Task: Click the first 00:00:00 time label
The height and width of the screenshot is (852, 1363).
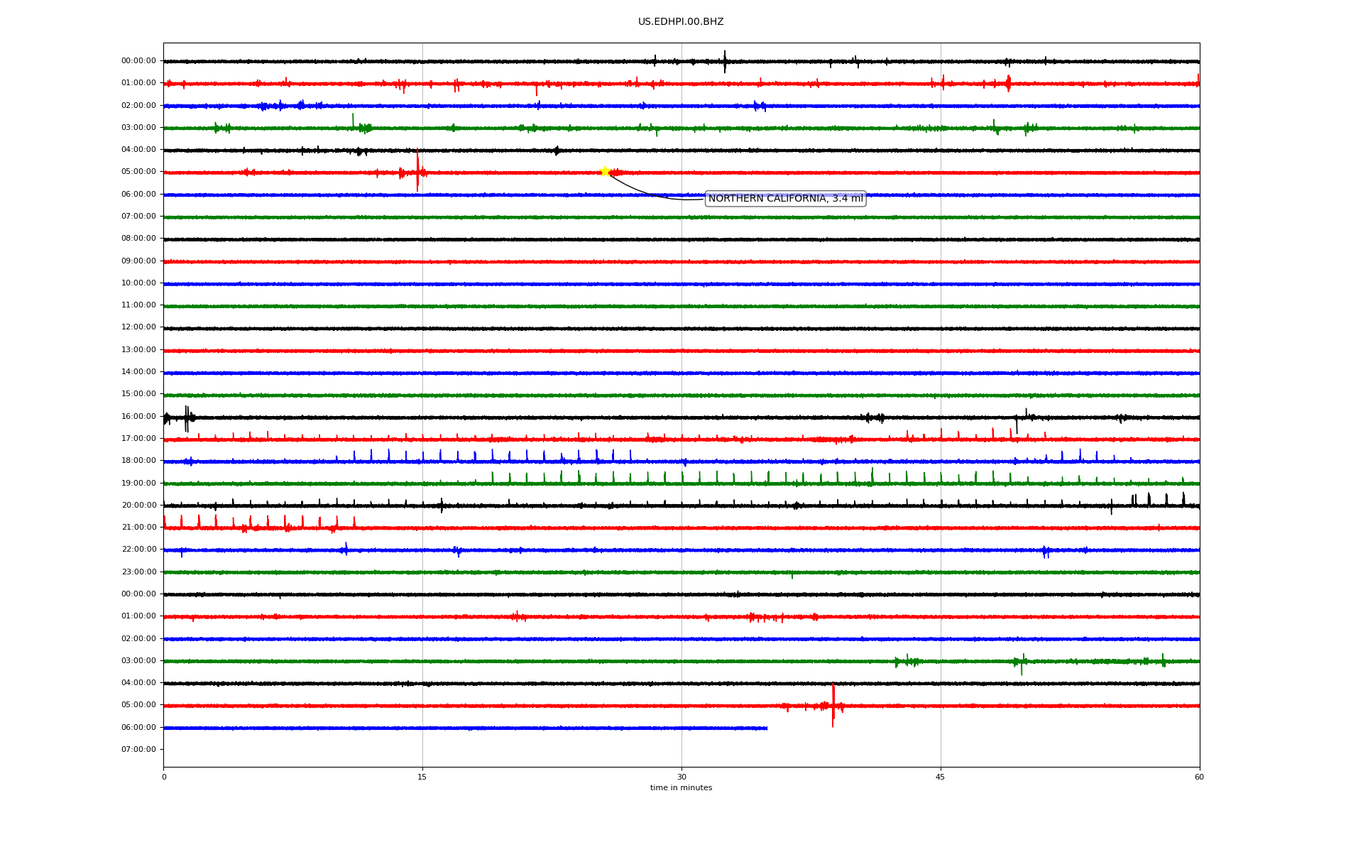Action: tap(138, 61)
